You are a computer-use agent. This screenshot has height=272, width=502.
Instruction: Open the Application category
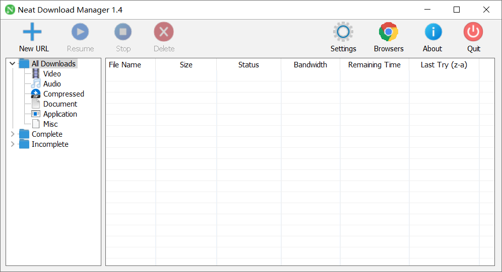[x=60, y=114]
